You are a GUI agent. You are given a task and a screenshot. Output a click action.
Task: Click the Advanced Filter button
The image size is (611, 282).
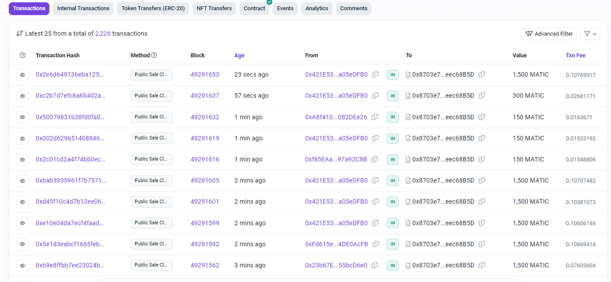[549, 34]
